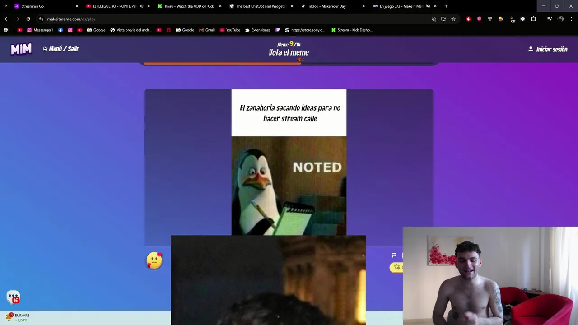Open the first Google bookmark
The height and width of the screenshot is (325, 578).
click(x=96, y=30)
